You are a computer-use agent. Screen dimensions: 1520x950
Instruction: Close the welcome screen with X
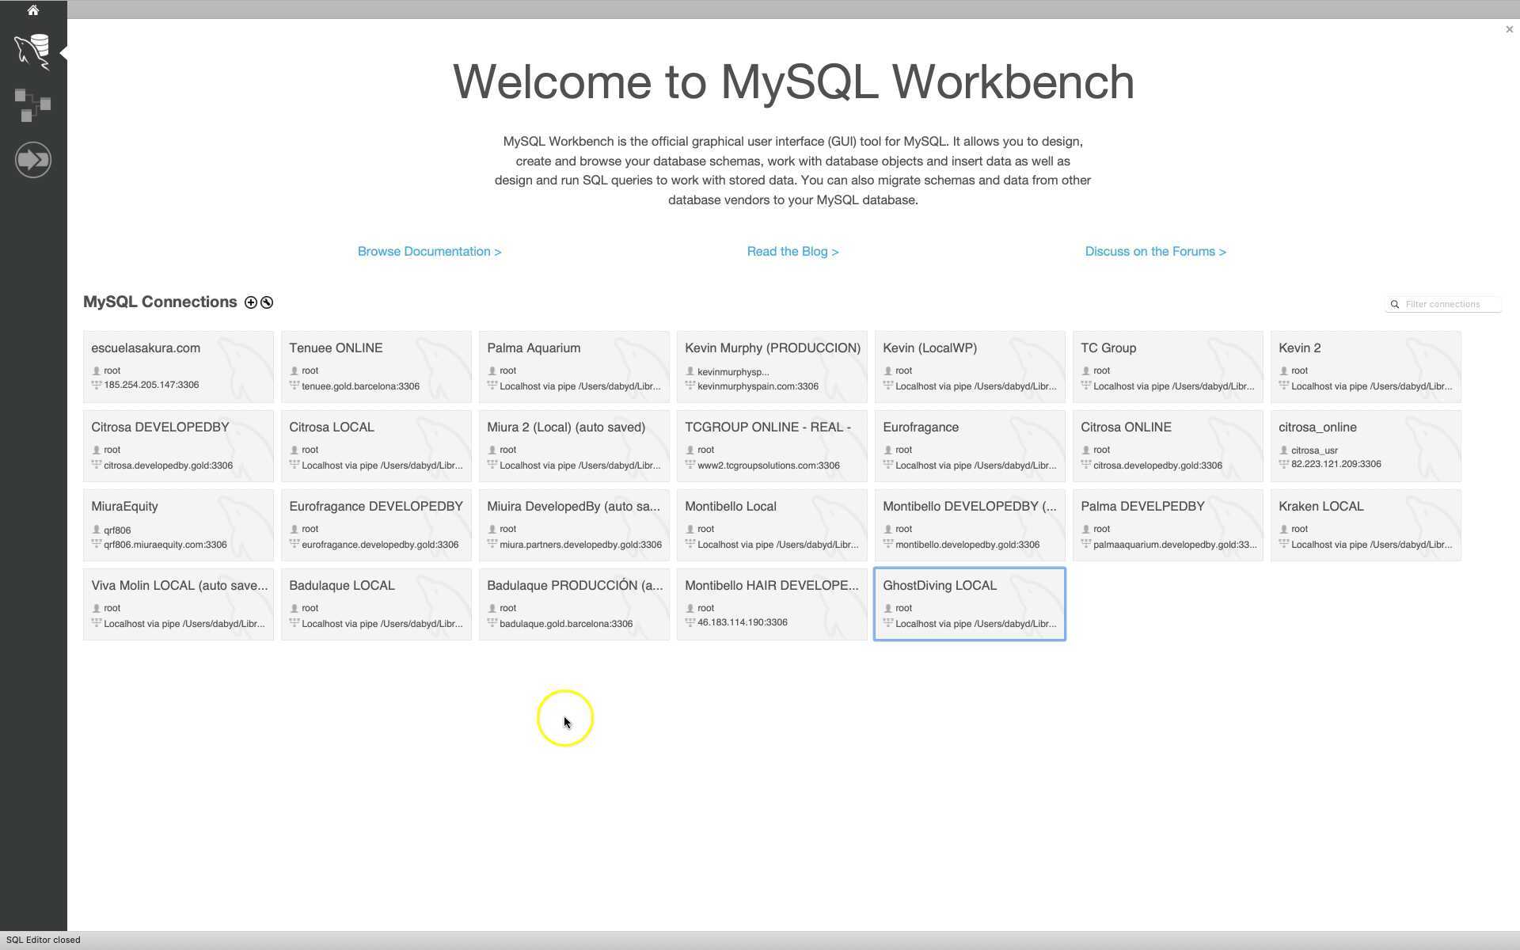(1509, 29)
